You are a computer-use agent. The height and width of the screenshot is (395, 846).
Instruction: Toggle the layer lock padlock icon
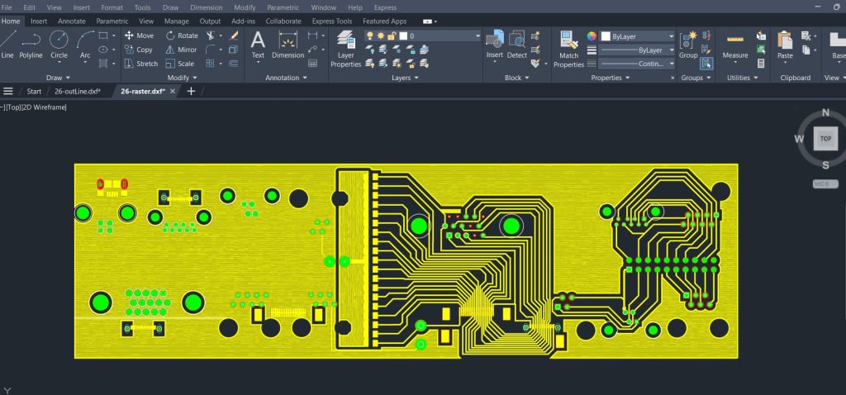[392, 36]
